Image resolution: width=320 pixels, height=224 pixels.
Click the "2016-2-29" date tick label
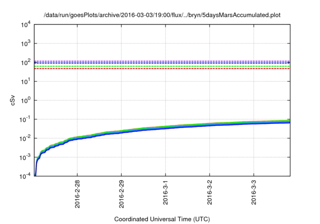[x=121, y=194]
